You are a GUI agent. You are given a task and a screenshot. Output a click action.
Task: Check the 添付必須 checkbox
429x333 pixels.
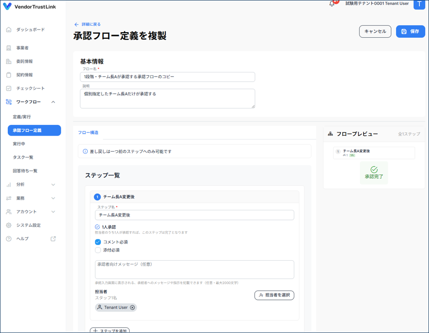(x=98, y=250)
